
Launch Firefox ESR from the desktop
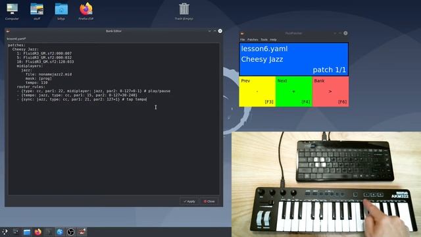coord(86,11)
